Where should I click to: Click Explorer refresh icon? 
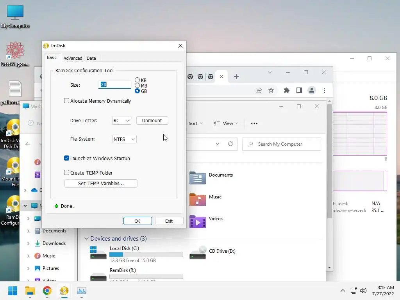(x=230, y=144)
